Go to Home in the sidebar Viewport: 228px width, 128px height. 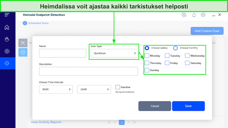pyautogui.click(x=7, y=27)
